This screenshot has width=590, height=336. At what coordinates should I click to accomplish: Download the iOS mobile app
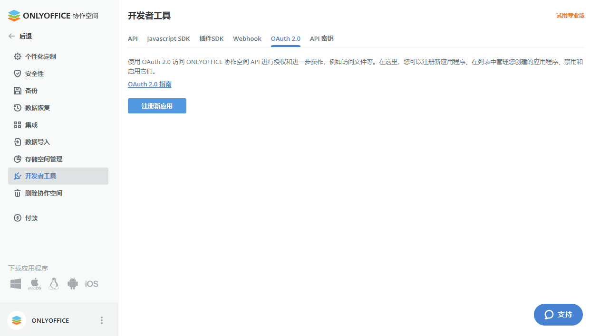click(92, 284)
